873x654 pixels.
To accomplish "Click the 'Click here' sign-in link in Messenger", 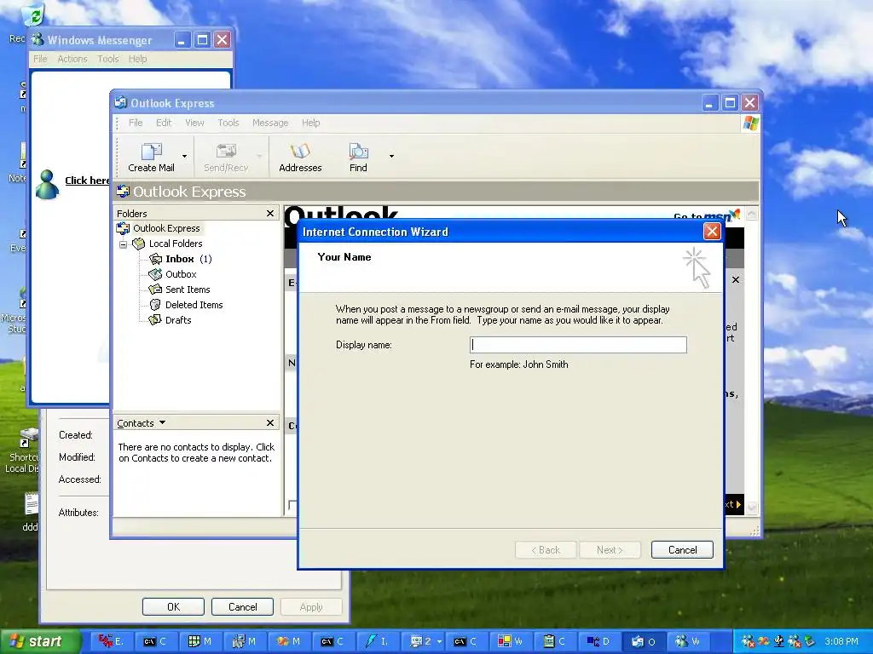I will 87,181.
